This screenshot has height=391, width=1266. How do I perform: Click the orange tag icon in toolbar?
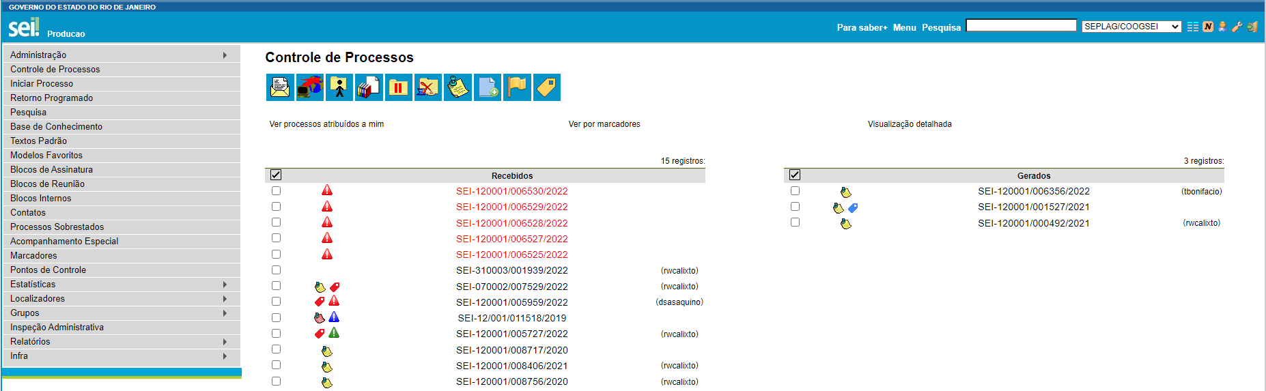(546, 87)
